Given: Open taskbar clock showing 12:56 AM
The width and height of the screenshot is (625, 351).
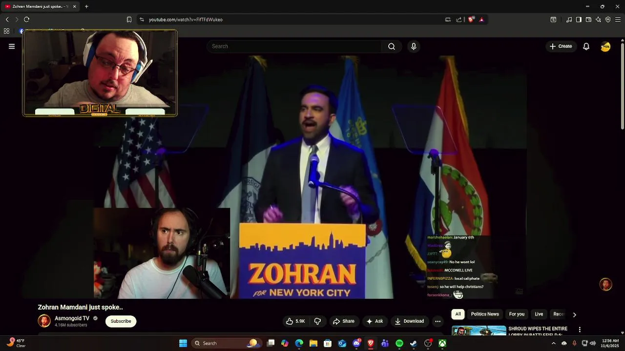Looking at the screenshot, I should tap(610, 343).
